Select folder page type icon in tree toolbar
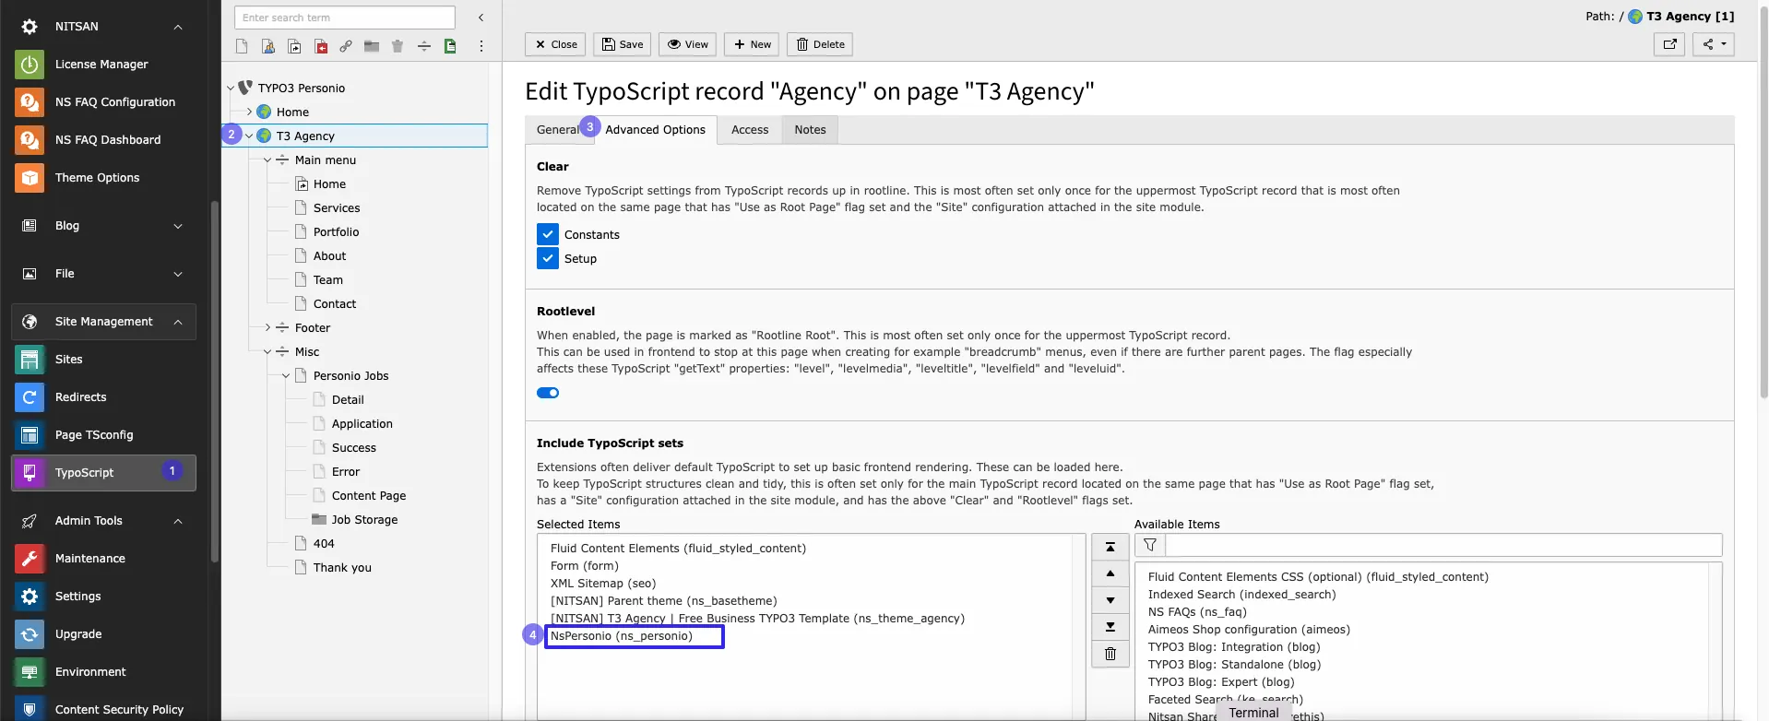 click(372, 46)
